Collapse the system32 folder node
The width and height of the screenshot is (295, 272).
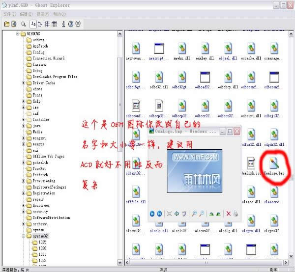tap(24, 236)
